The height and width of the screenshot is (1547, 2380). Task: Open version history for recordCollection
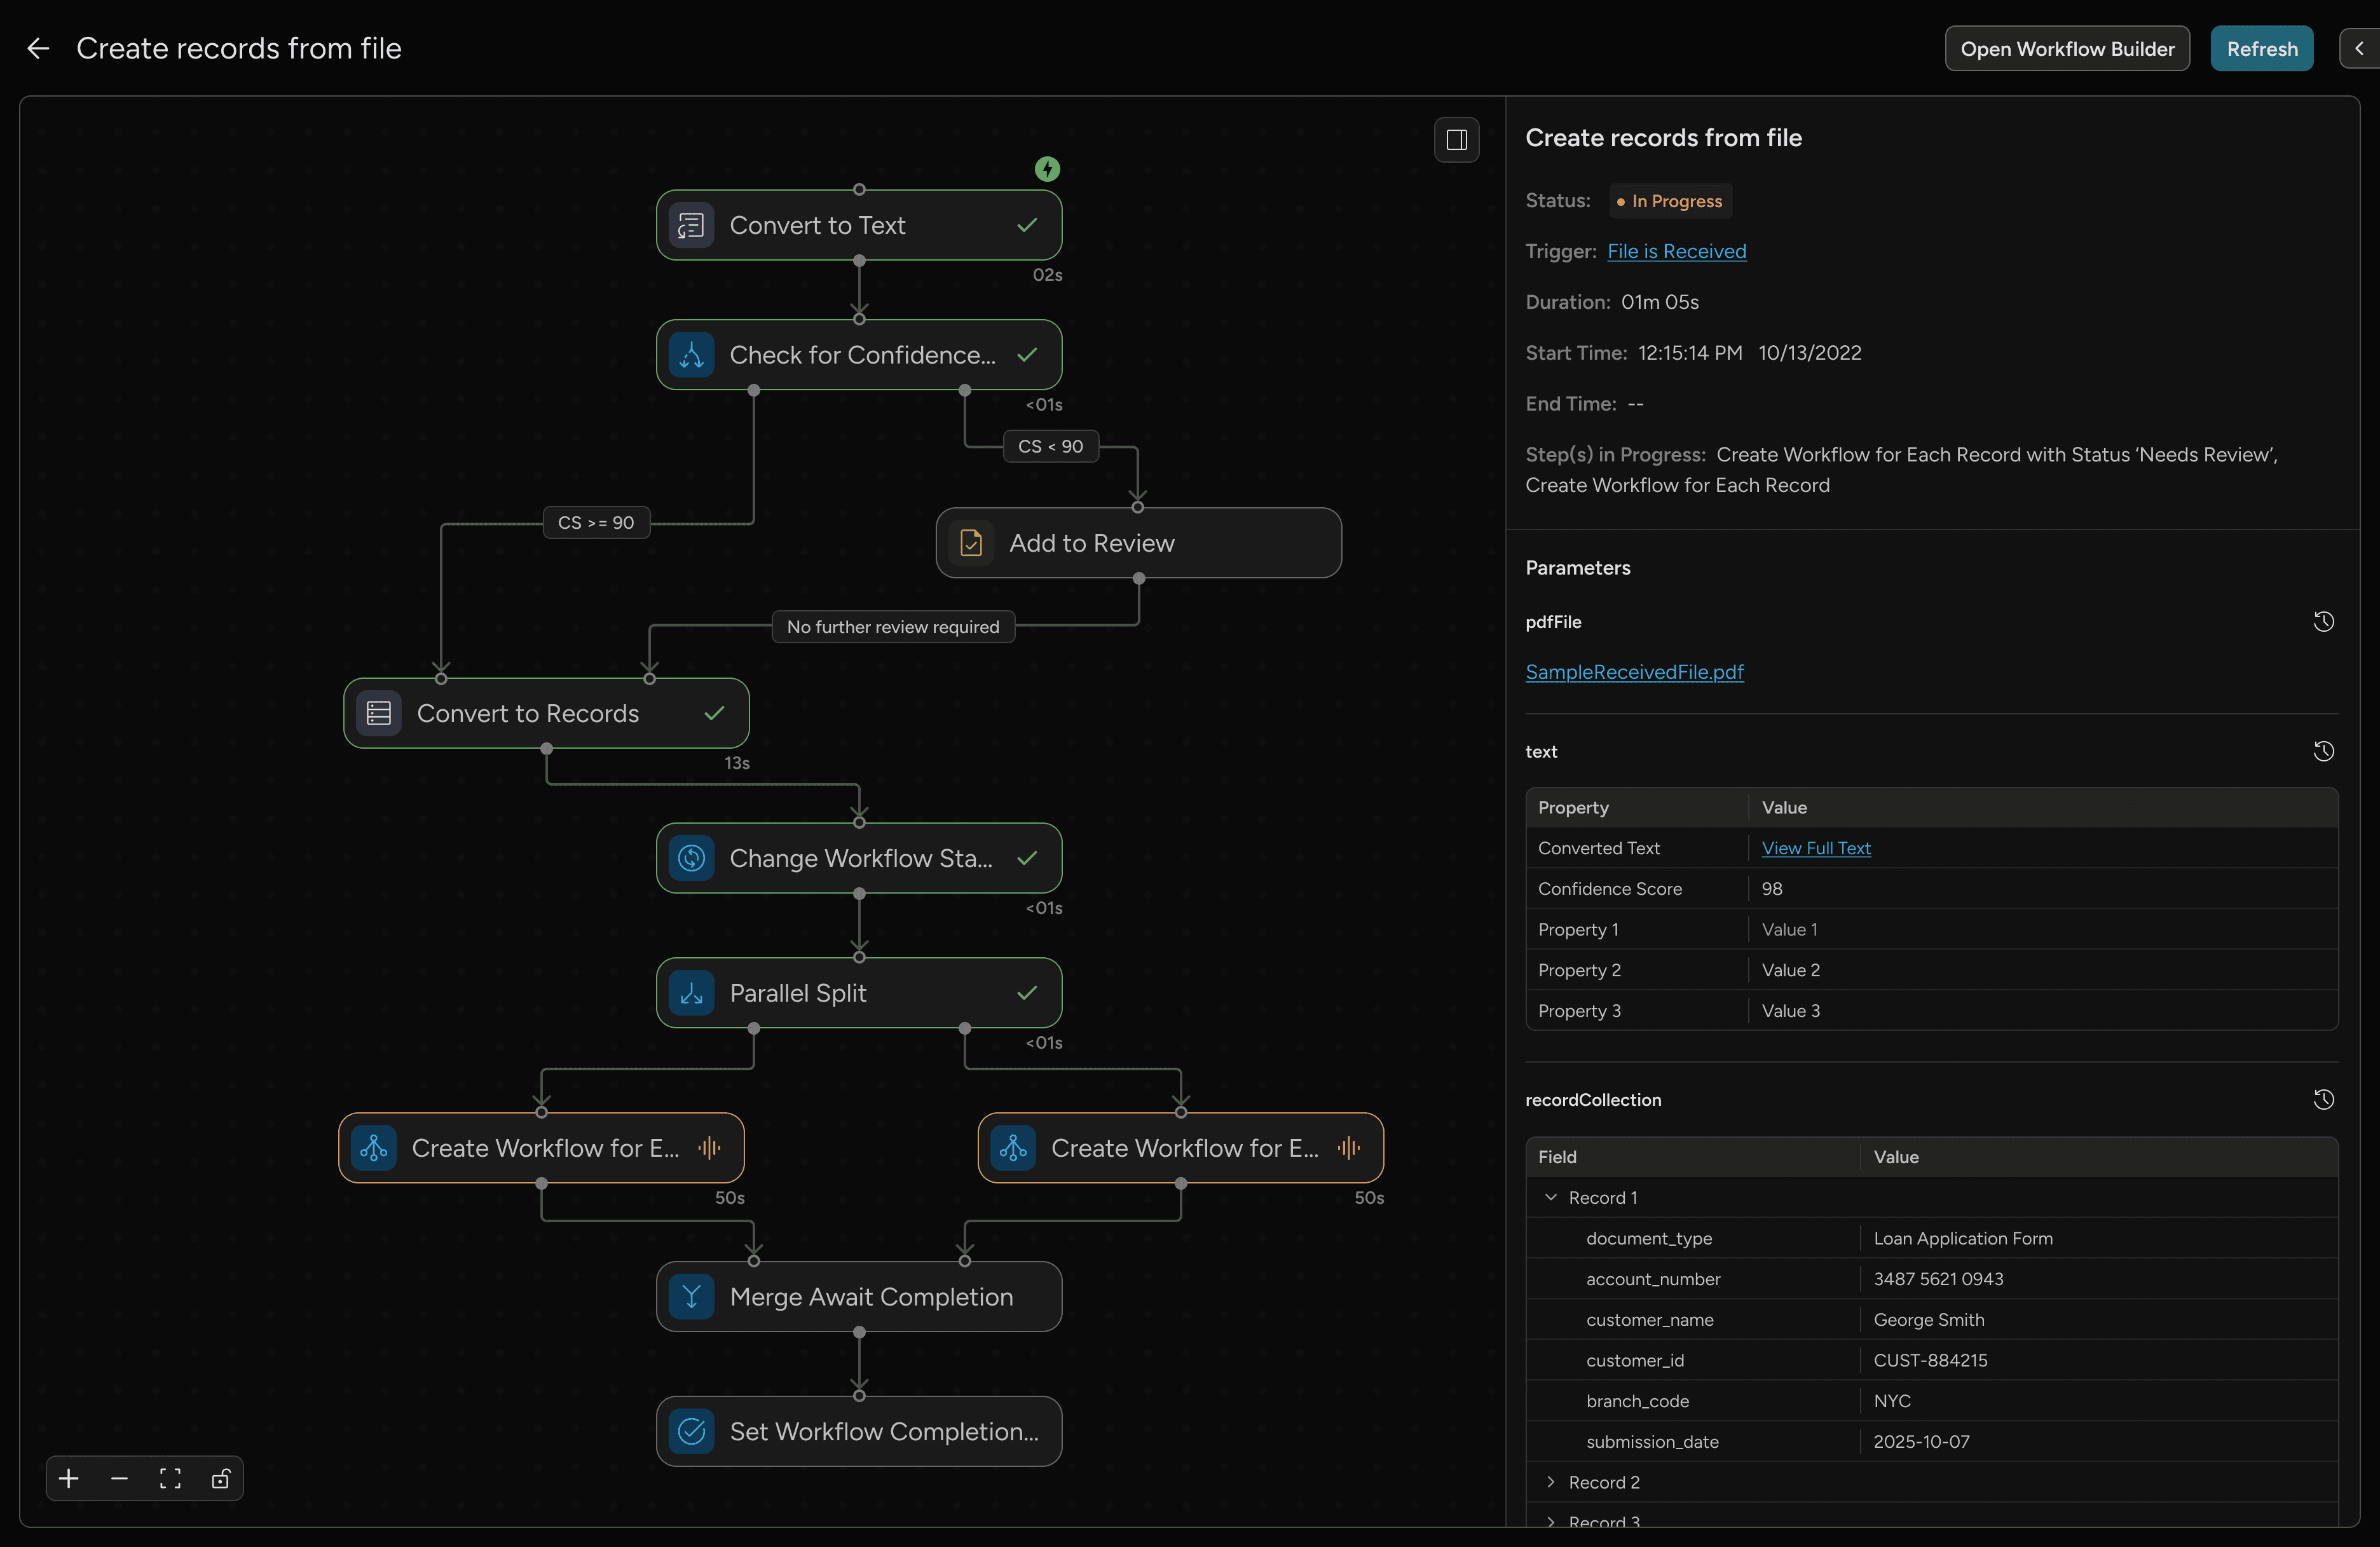pyautogui.click(x=2324, y=1099)
